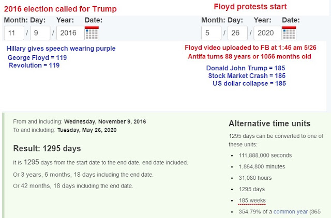Click the start Day field showing 9

[x=40, y=33]
